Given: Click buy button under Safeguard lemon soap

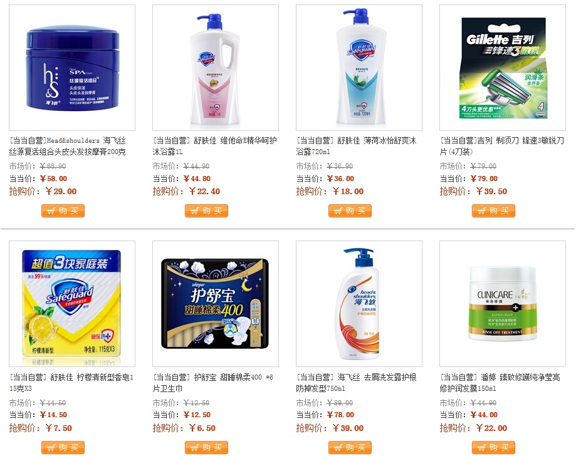Looking at the screenshot, I should point(63,448).
